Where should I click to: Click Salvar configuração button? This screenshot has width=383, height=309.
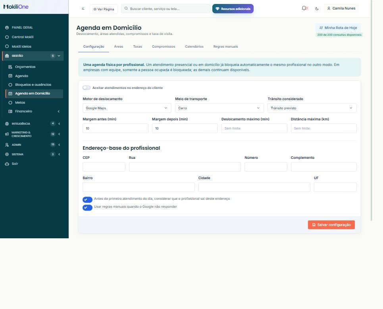[331, 225]
